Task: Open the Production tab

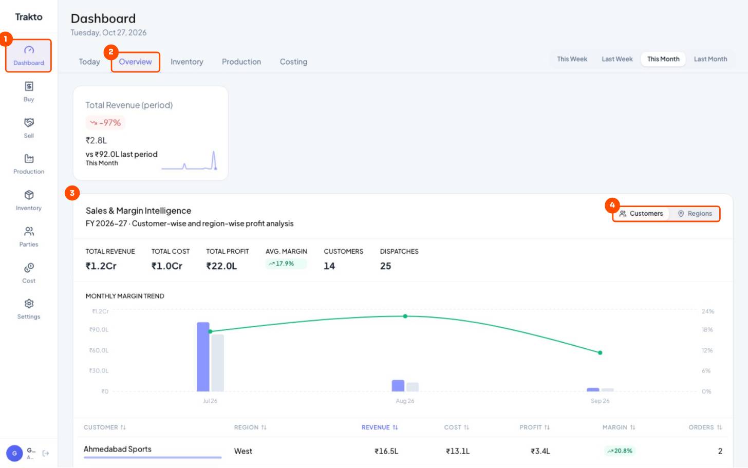Action: [241, 62]
